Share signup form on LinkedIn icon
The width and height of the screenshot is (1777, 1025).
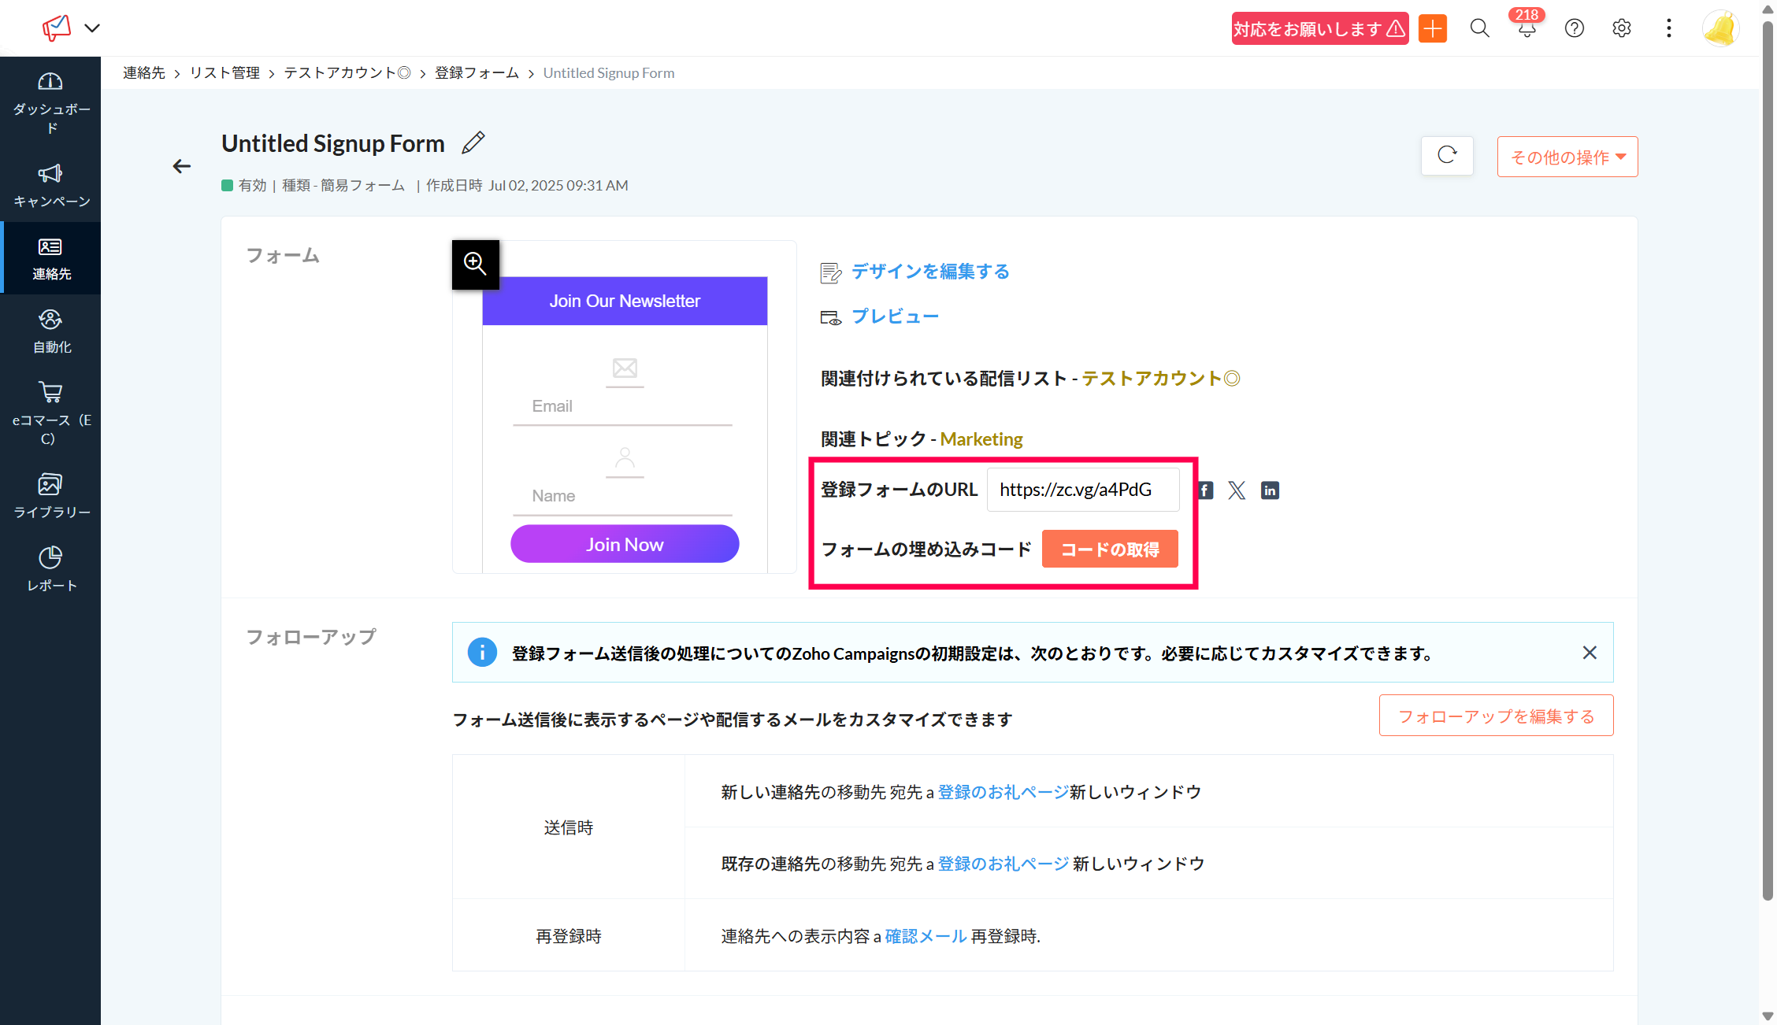tap(1270, 490)
